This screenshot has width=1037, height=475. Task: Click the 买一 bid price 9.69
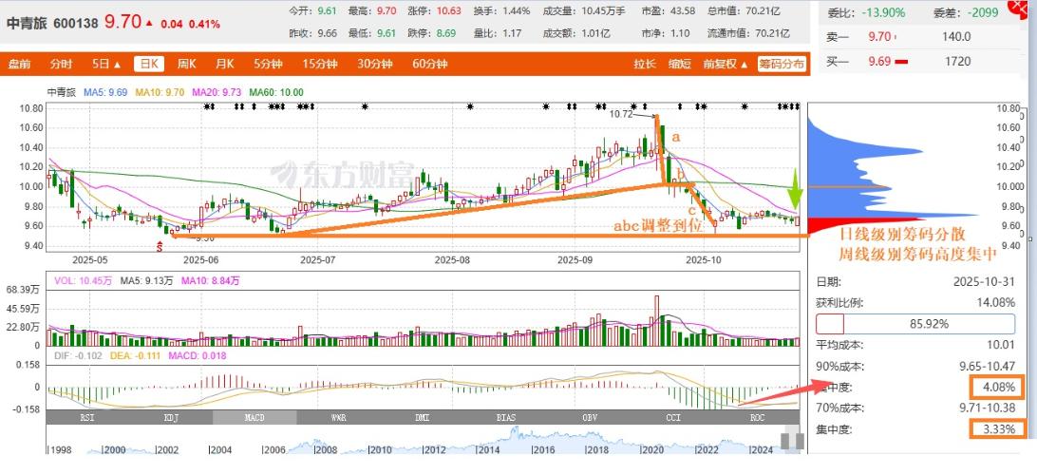881,62
